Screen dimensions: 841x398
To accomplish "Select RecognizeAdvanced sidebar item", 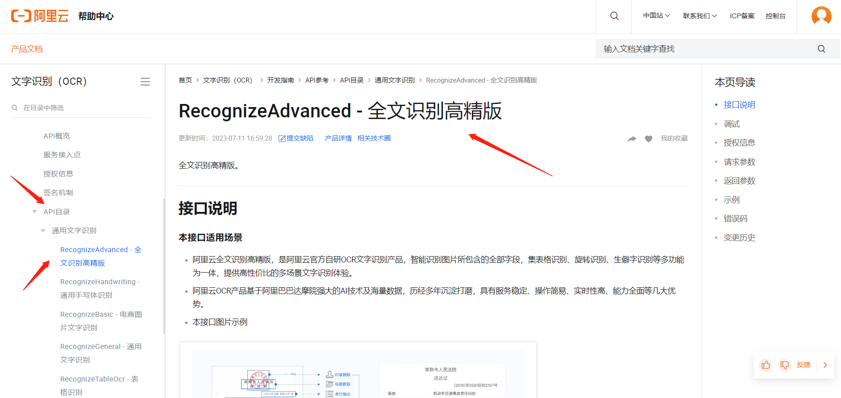I will pyautogui.click(x=101, y=256).
